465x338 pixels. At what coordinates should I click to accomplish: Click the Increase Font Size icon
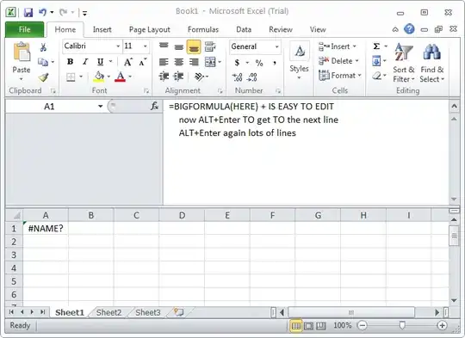pos(127,62)
